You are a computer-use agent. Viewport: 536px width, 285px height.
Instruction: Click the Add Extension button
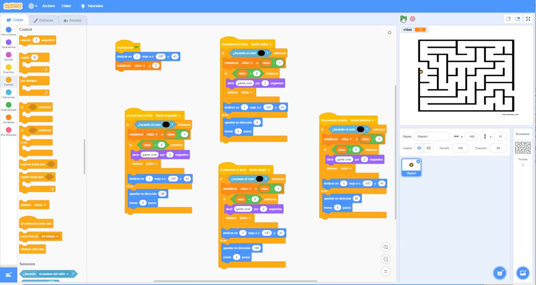tap(8, 275)
